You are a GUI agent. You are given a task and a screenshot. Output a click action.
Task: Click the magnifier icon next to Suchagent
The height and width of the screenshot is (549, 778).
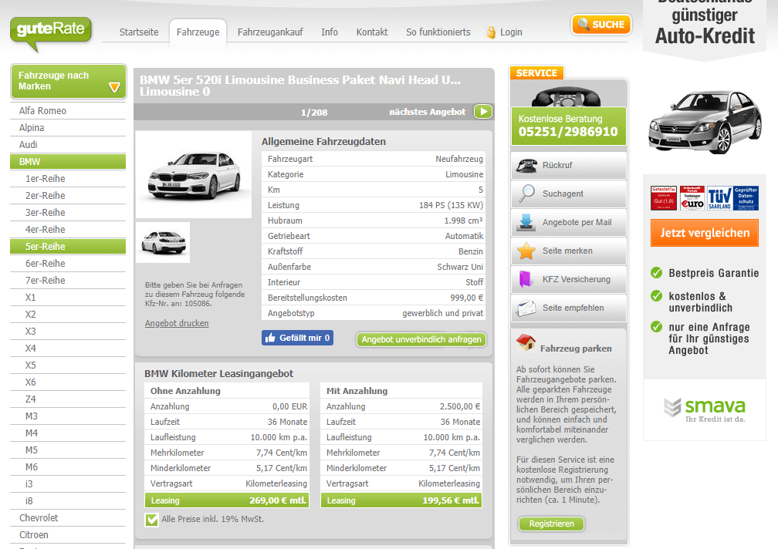(x=526, y=194)
